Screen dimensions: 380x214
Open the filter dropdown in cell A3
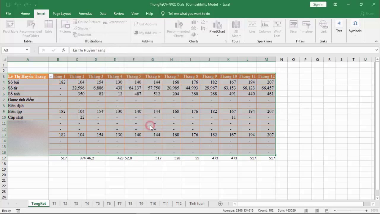[x=51, y=76]
